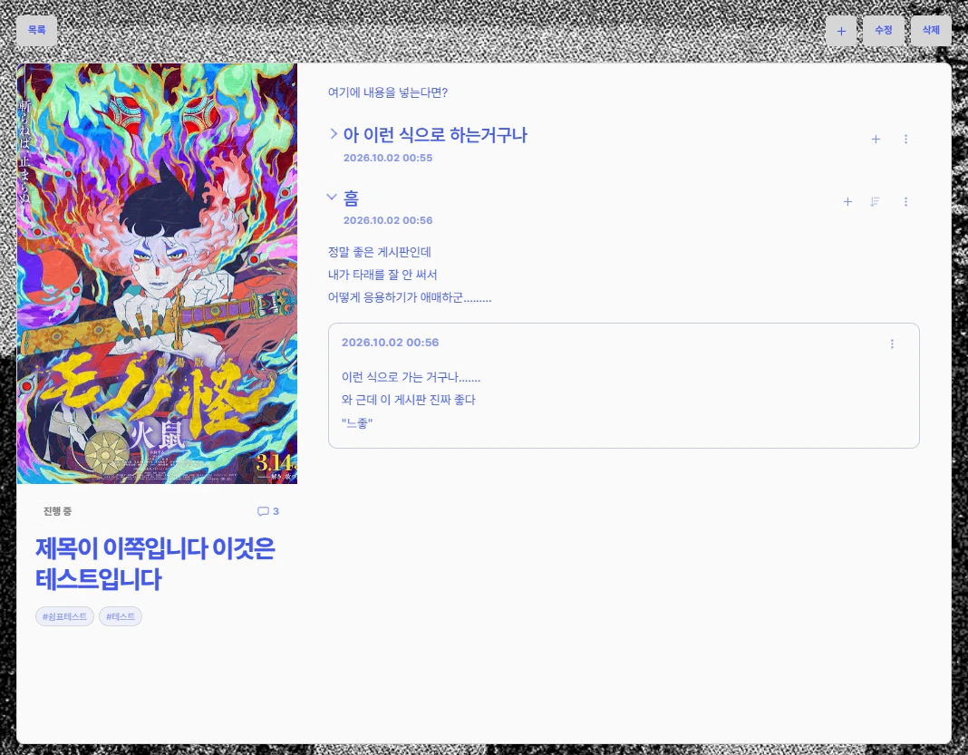The width and height of the screenshot is (968, 755).
Task: Collapse the '흠' thread chevron
Action: [x=332, y=197]
